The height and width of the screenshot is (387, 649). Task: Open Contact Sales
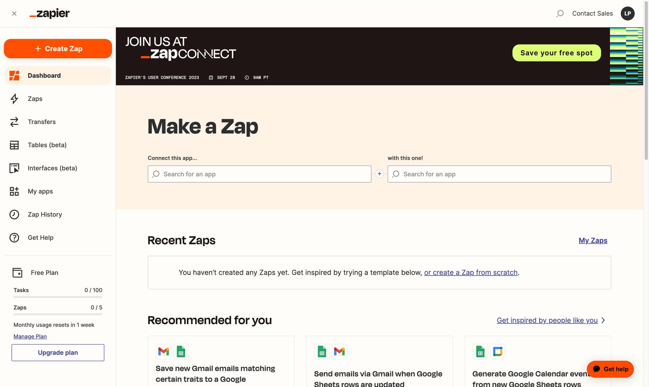pos(592,14)
